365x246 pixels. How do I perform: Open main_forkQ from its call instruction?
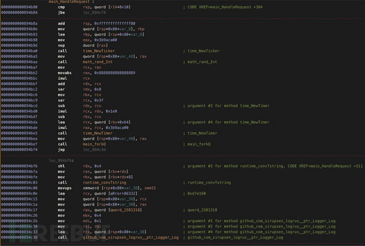pyautogui.click(x=94, y=143)
